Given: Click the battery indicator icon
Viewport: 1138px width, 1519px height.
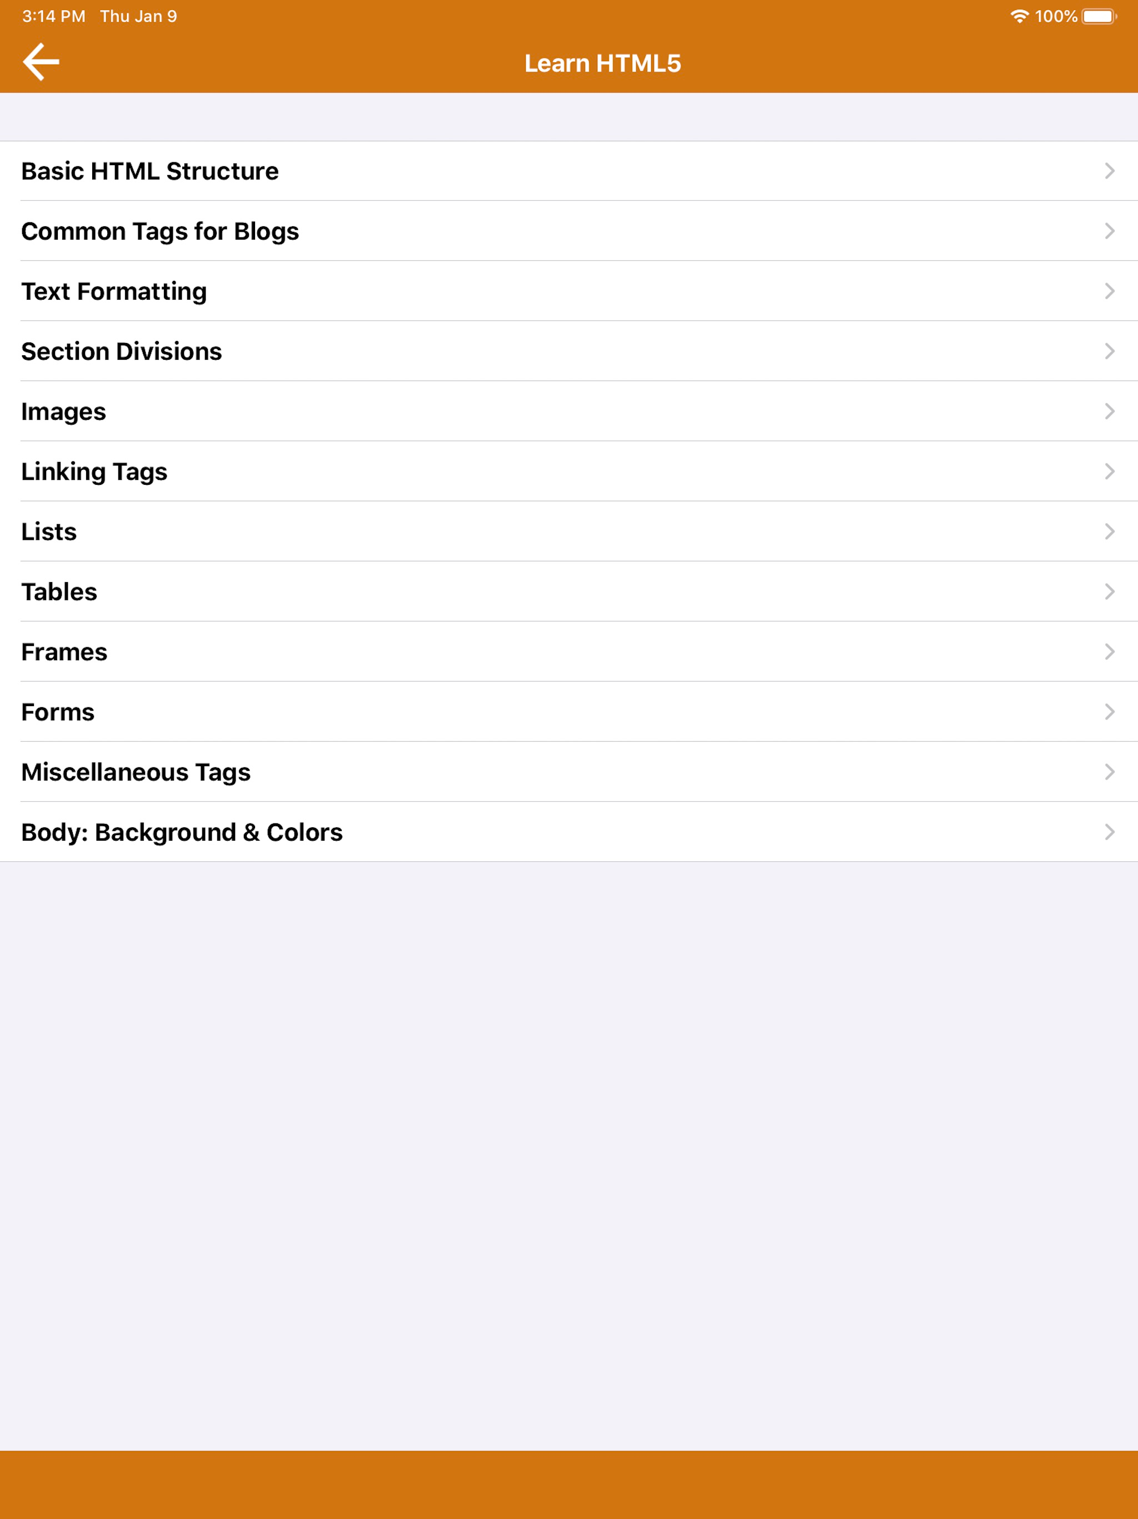Looking at the screenshot, I should pyautogui.click(x=1100, y=17).
